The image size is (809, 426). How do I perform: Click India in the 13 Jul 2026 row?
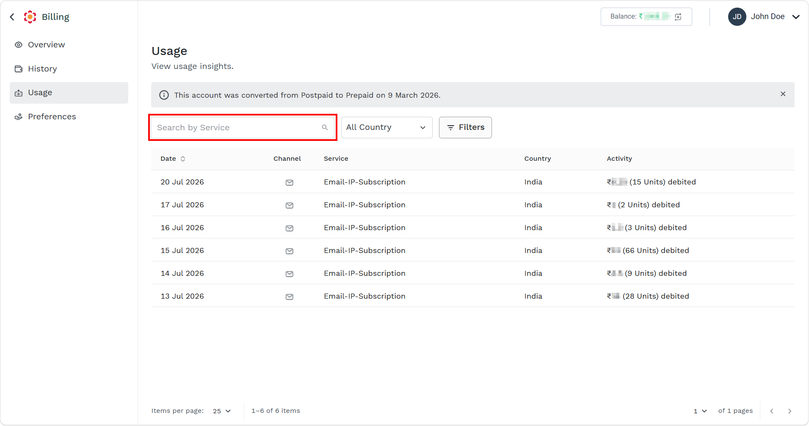533,296
